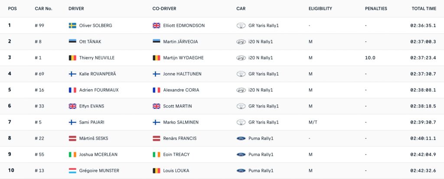
Task: Click the Luxembourg flag beside Grégoire Munster
Action: point(72,171)
